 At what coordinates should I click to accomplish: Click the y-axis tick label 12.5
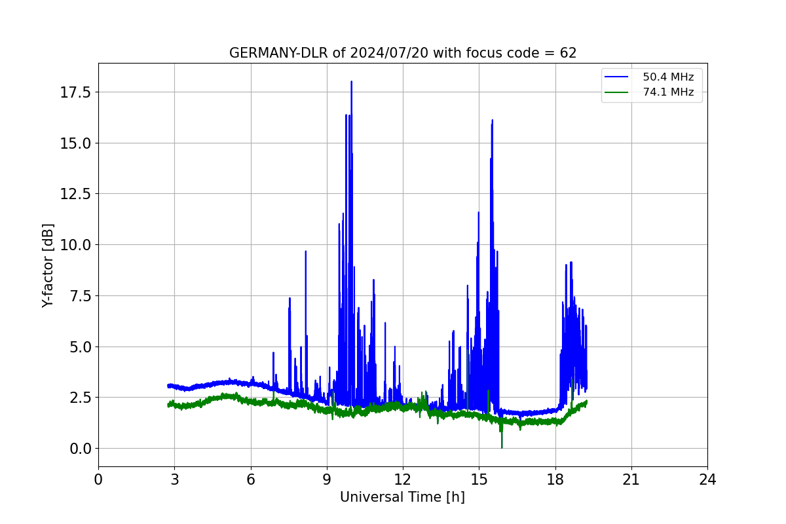pos(76,194)
